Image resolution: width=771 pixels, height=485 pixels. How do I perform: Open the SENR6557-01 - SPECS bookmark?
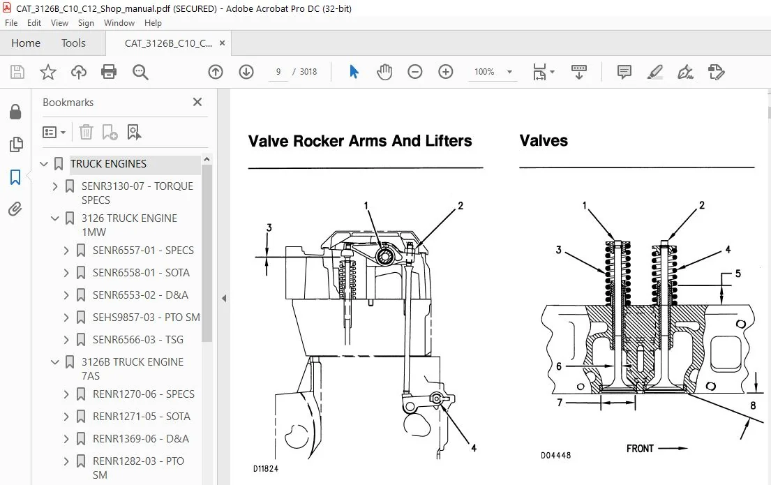(143, 251)
